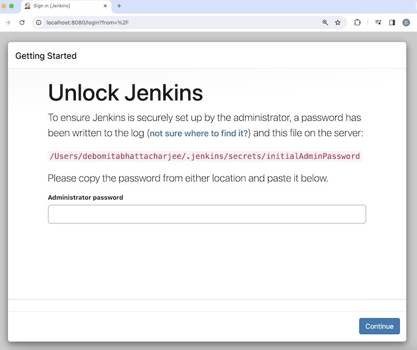
Task: Open the media controls icon
Action: tap(378, 23)
